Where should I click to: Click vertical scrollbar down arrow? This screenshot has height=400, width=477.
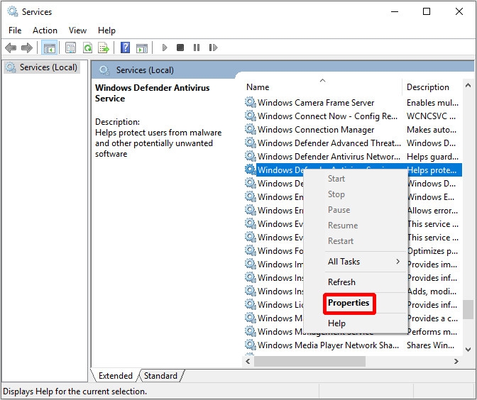click(x=468, y=350)
